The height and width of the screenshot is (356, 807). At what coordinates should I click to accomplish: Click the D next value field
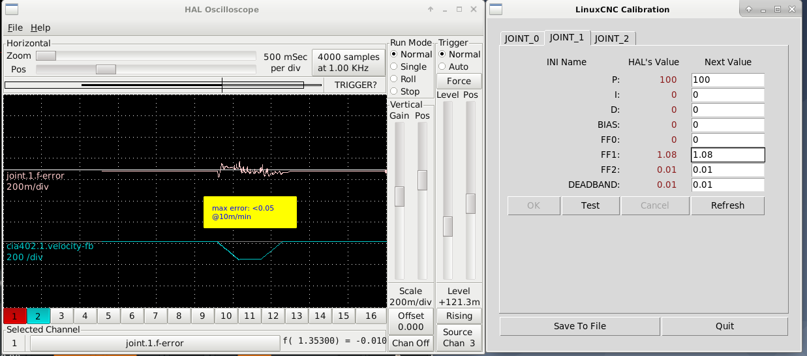[727, 110]
